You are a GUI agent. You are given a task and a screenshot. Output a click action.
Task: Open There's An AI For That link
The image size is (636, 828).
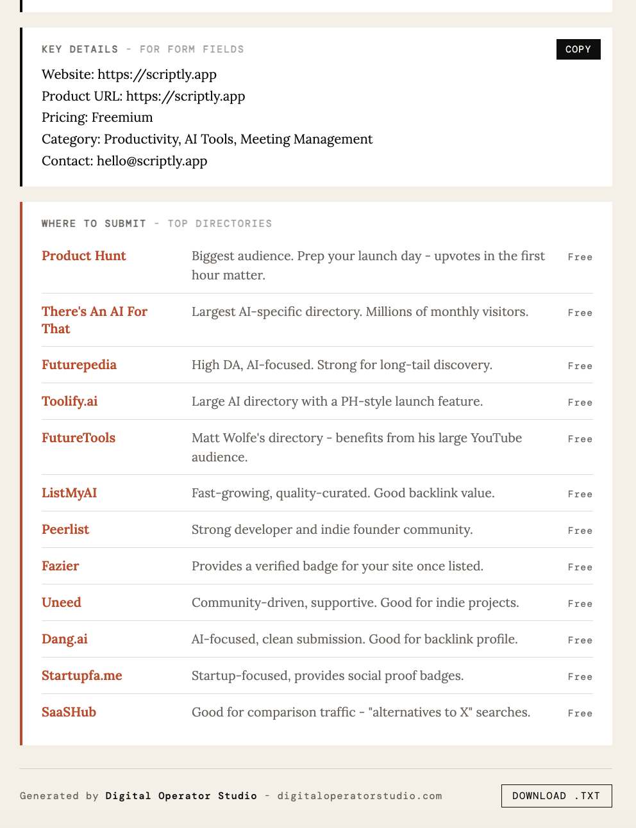point(95,320)
